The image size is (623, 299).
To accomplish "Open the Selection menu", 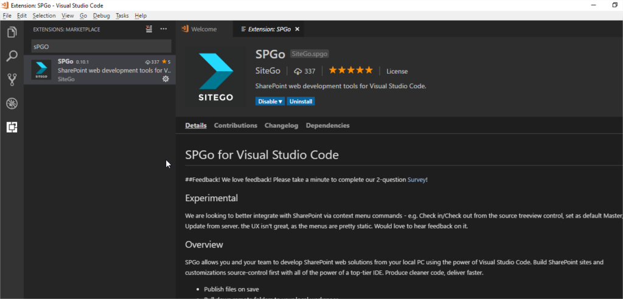I will click(44, 15).
